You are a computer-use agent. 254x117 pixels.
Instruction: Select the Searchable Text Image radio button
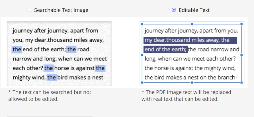(29, 10)
